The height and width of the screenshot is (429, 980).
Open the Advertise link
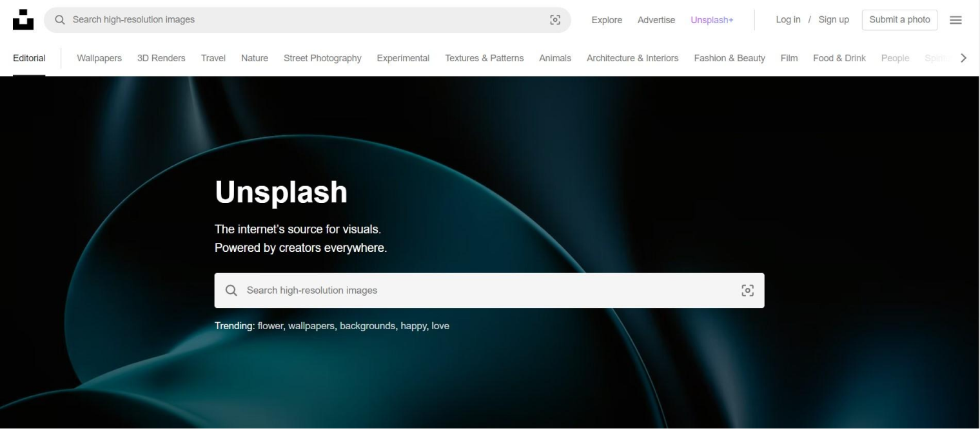pyautogui.click(x=656, y=20)
